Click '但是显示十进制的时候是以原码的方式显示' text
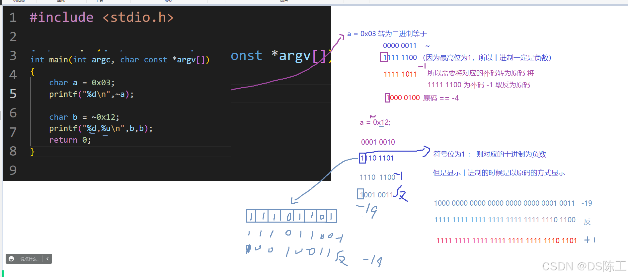Image resolution: width=628 pixels, height=277 pixels. tap(499, 173)
